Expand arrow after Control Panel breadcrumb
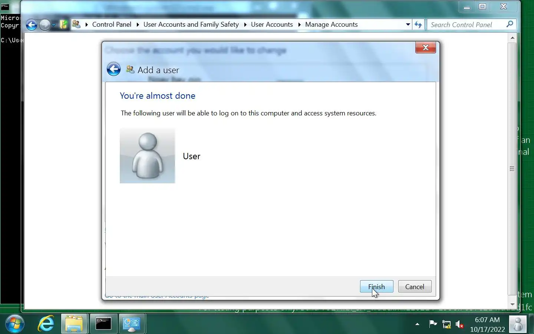This screenshot has height=334, width=534. 138,24
